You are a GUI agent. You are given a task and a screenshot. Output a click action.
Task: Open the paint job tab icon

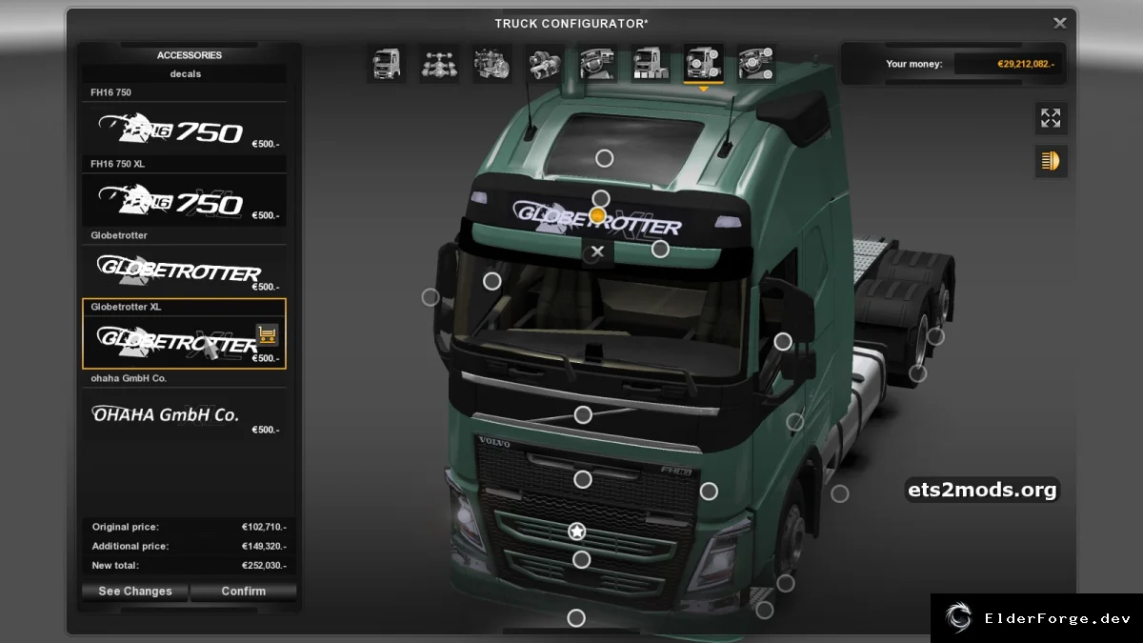click(x=651, y=64)
